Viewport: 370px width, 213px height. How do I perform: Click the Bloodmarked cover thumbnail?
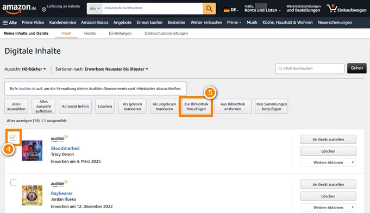[x=32, y=151]
